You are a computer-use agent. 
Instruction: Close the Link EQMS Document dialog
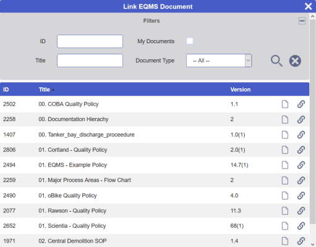(308, 6)
